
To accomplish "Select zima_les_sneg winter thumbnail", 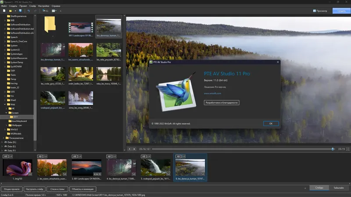I will tap(81, 98).
